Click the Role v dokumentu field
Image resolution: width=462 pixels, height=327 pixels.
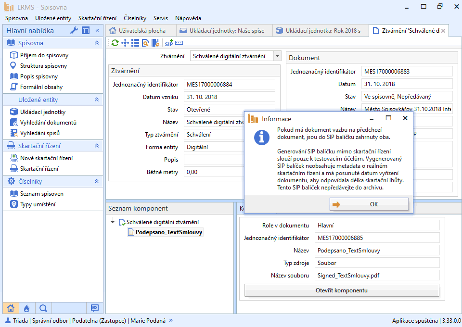pyautogui.click(x=377, y=226)
